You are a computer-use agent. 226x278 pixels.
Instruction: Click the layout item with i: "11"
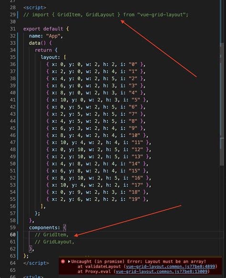pyautogui.click(x=99, y=142)
